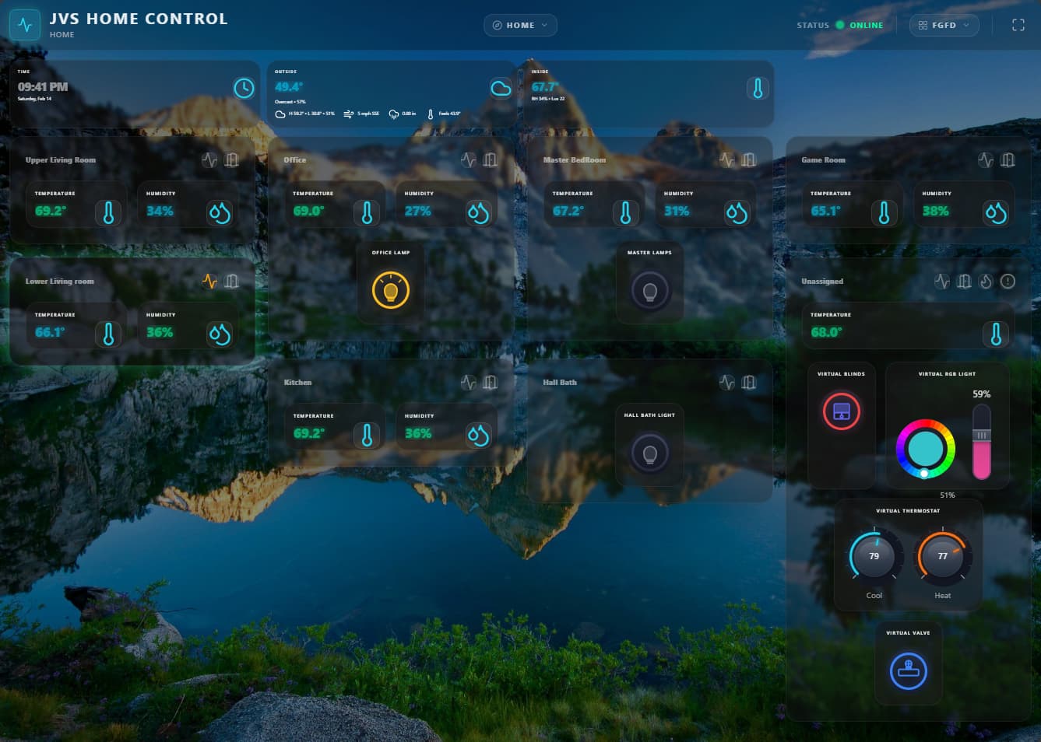The width and height of the screenshot is (1041, 742).
Task: Enter fullscreen mode from the header
Action: pos(1018,25)
